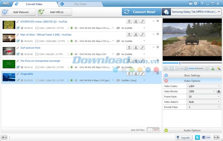Open the Video Aspect Auto dropdown
Viewport: 223px width, 141px height.
[x=204, y=102]
